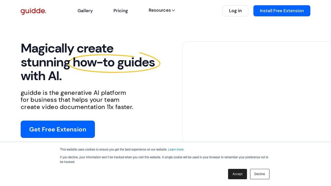Click the '11x faster' description line
331x186 pixels.
tap(77, 107)
